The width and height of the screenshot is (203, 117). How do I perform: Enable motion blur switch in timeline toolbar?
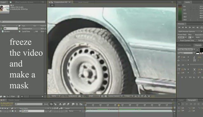point(68,104)
